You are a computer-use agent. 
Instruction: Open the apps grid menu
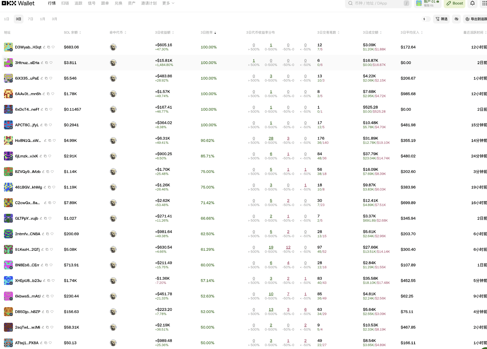pos(484,3)
